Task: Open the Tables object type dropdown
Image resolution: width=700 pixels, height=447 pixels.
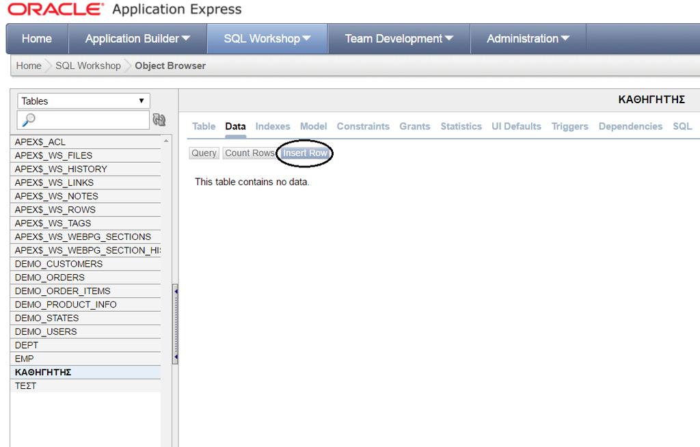Action: point(83,101)
